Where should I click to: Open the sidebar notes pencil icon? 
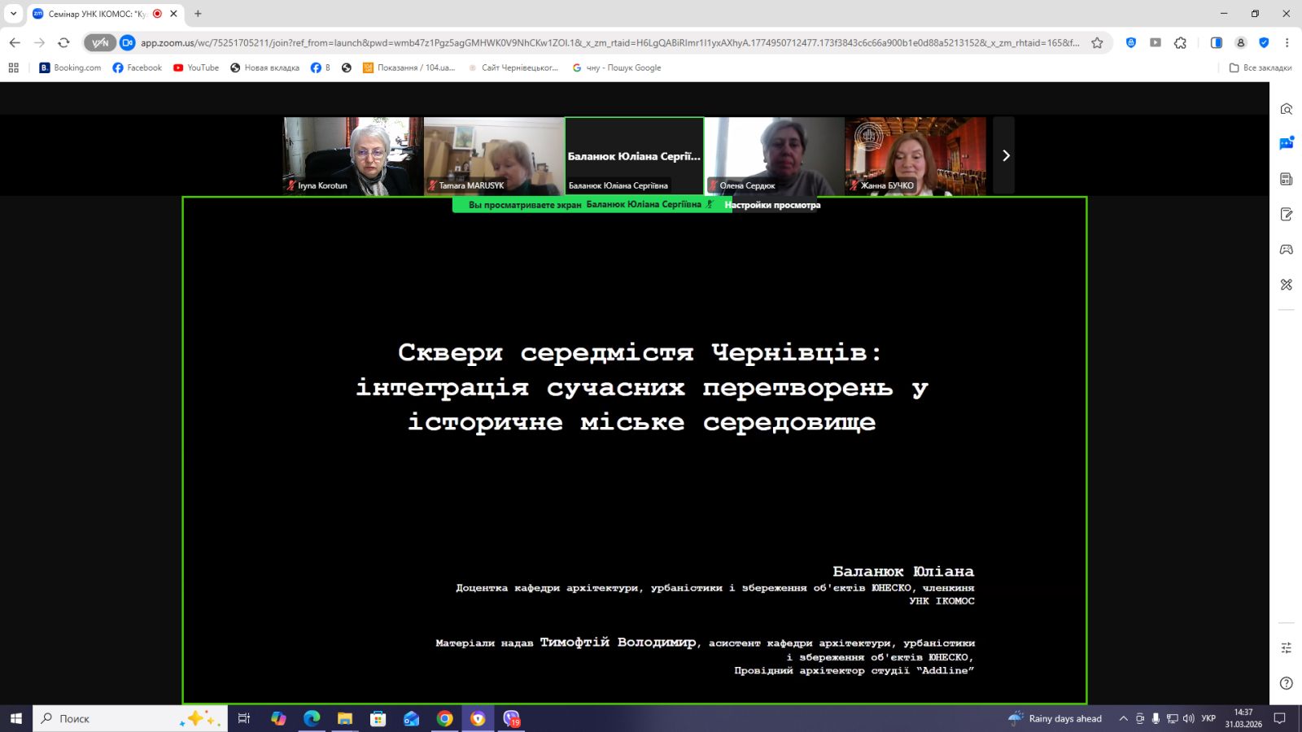tap(1287, 214)
